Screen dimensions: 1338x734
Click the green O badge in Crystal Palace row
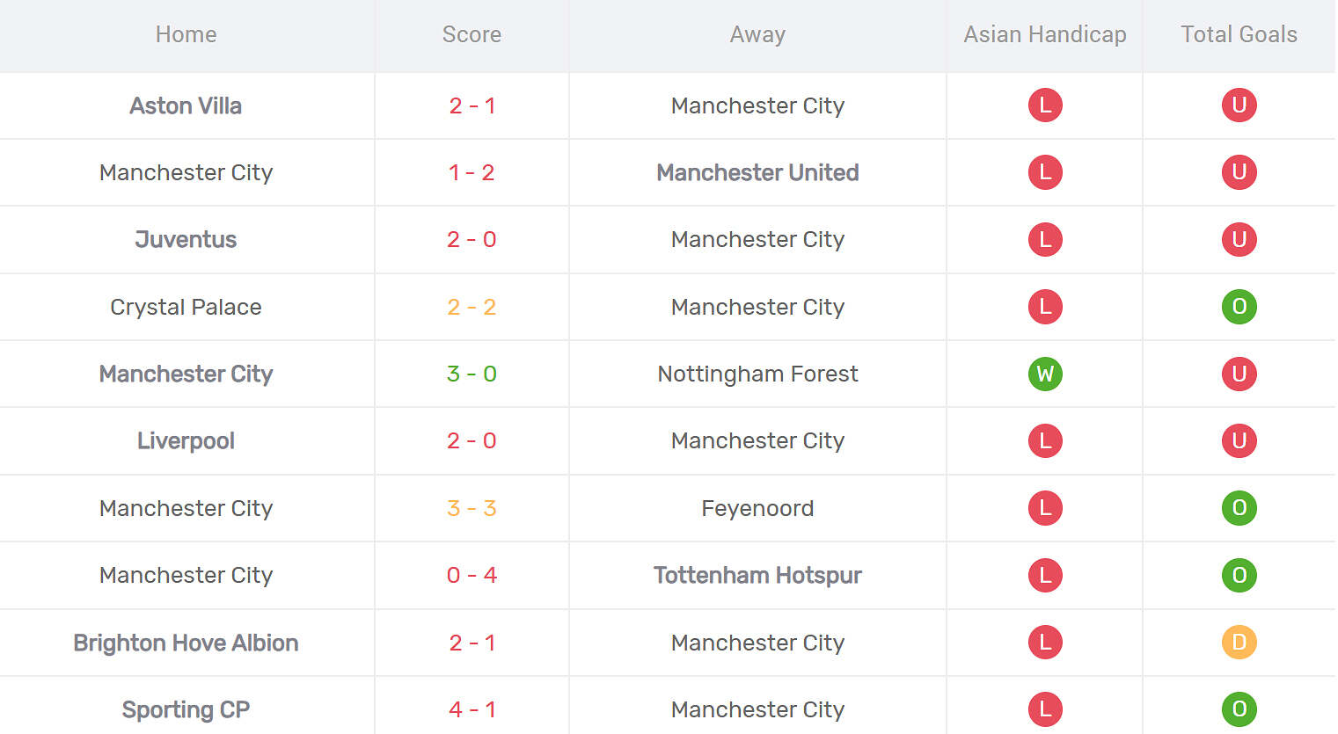(x=1239, y=307)
